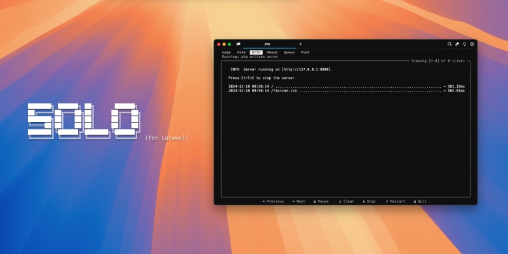
Task: Click the yellow minimize window button
Action: (224, 44)
